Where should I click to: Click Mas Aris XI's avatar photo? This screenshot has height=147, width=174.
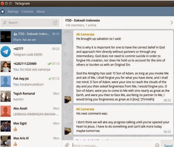click(x=6, y=141)
